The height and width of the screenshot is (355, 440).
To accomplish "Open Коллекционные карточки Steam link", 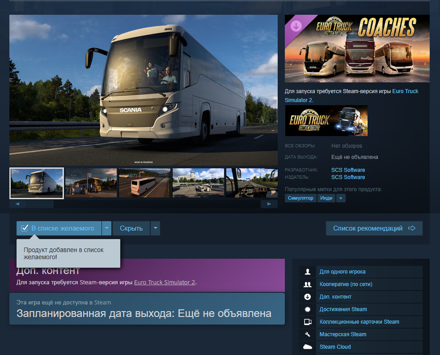I will 359,322.
